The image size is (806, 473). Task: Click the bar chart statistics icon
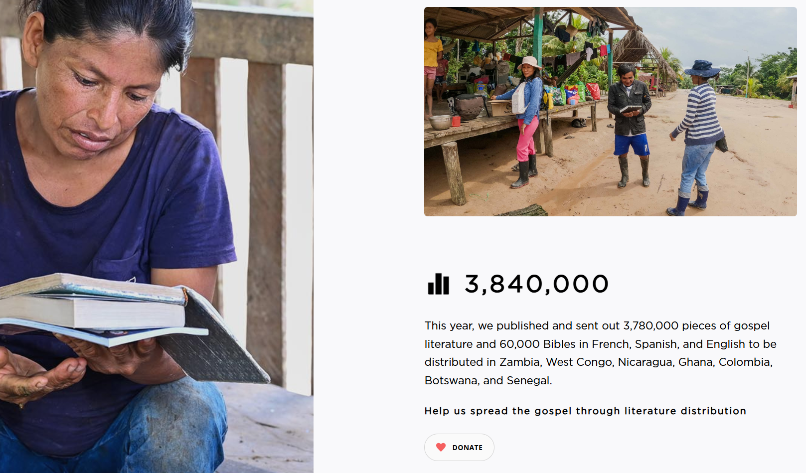click(439, 284)
